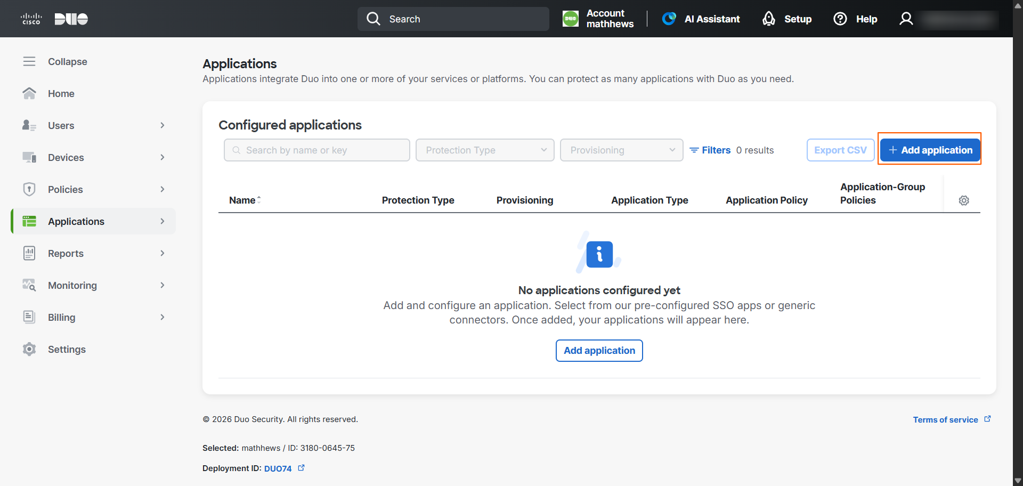
Task: Open the Protection Type dropdown
Action: [485, 150]
